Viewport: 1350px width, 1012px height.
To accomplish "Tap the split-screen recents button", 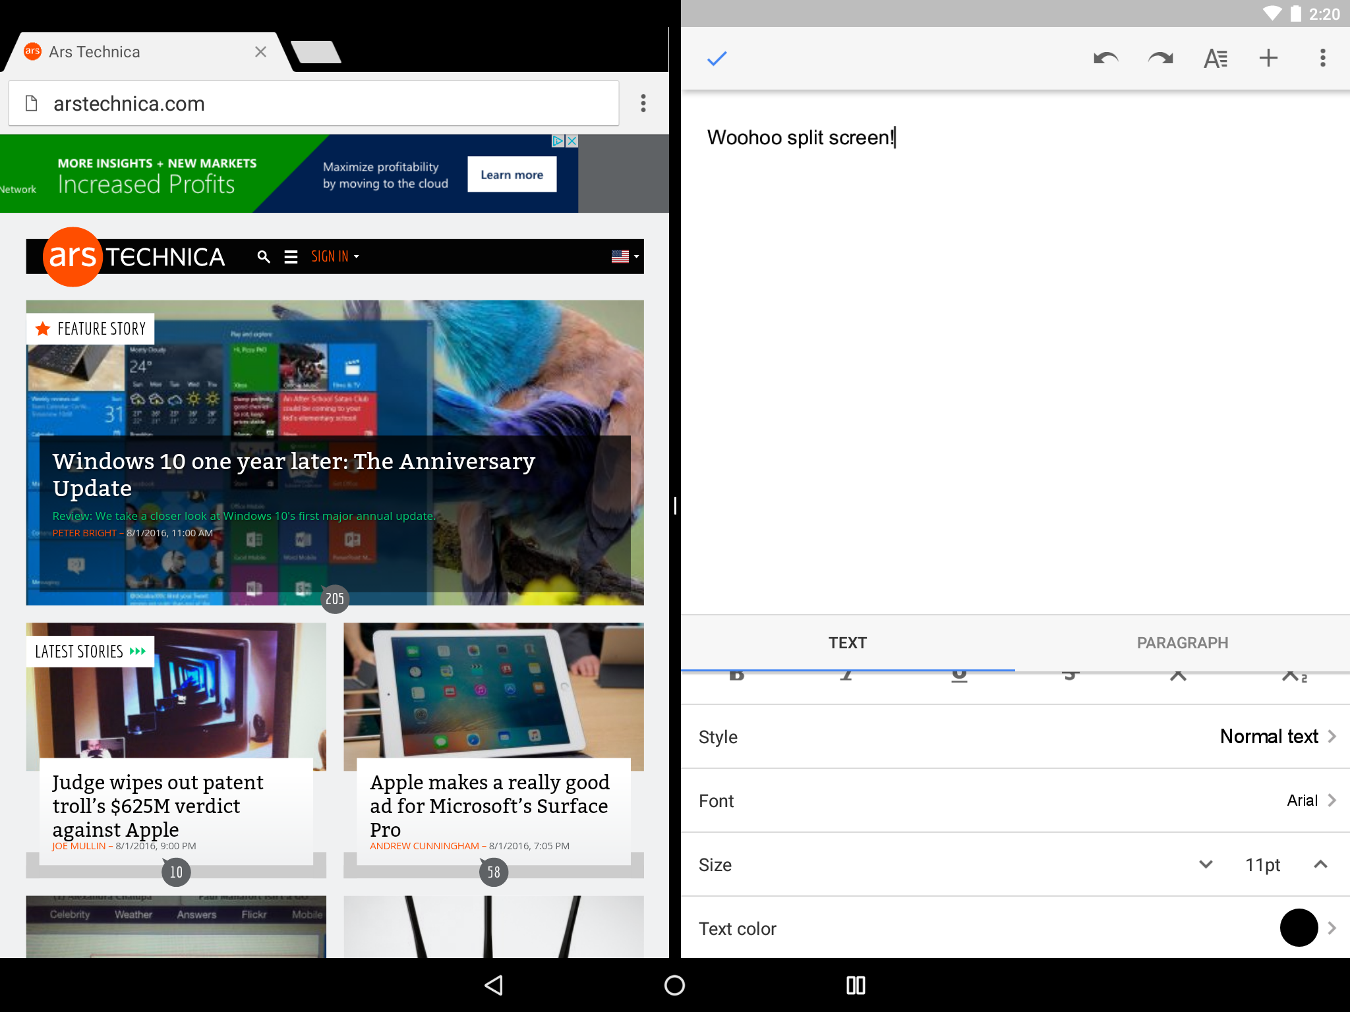I will point(856,985).
